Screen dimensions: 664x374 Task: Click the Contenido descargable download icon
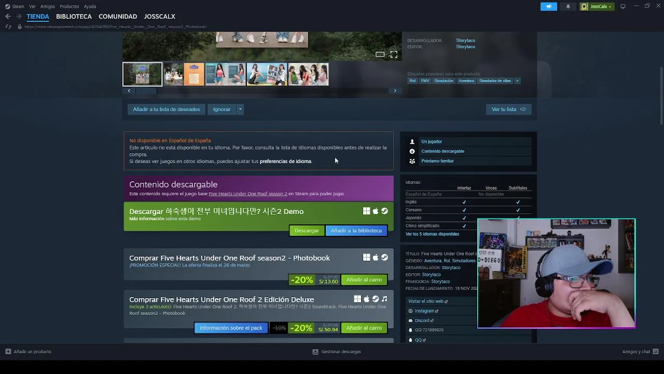tap(412, 151)
